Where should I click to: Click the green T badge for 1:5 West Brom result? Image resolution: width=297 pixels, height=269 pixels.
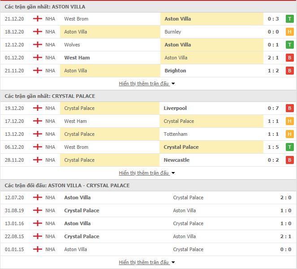pos(290,147)
